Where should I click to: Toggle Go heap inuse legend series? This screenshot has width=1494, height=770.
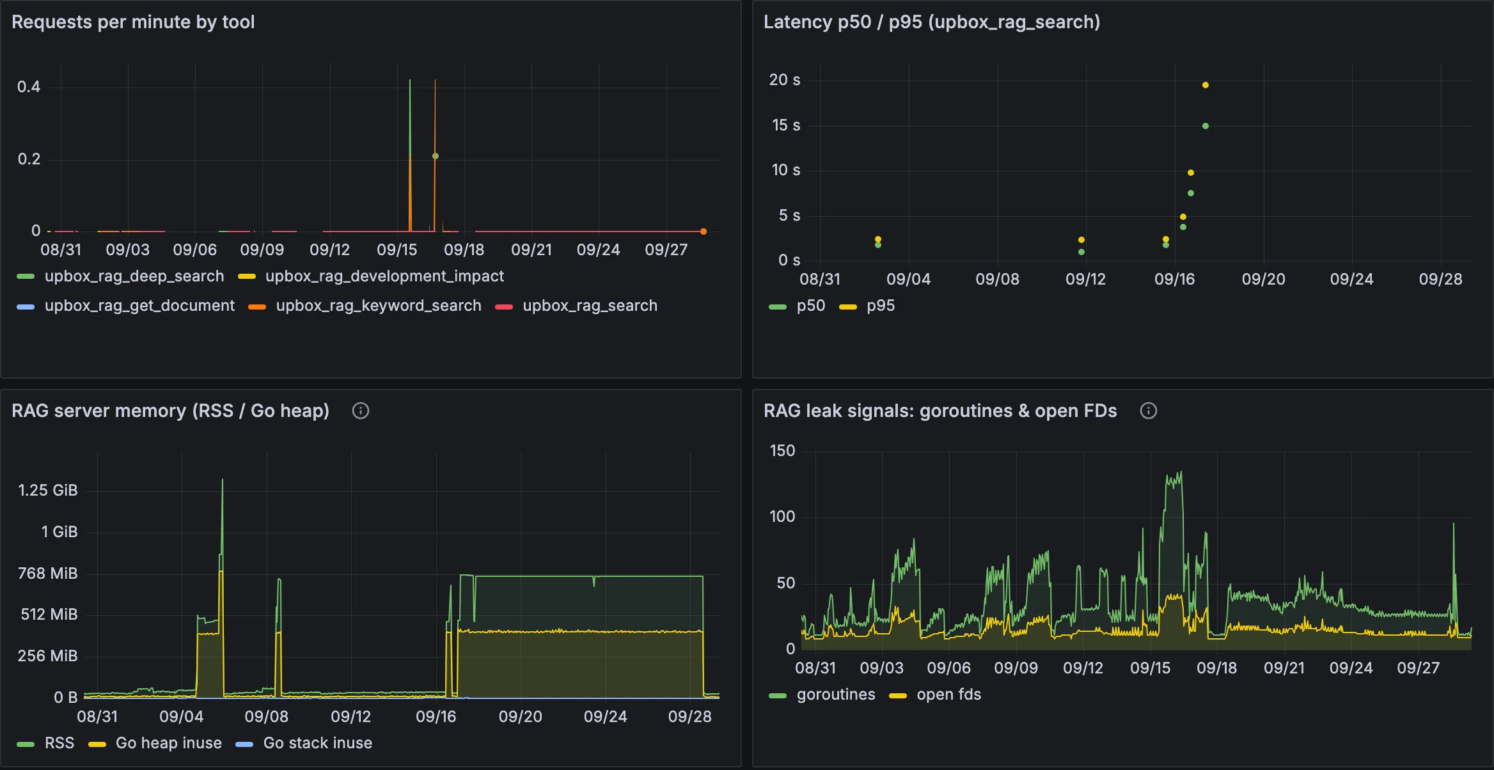tap(169, 743)
